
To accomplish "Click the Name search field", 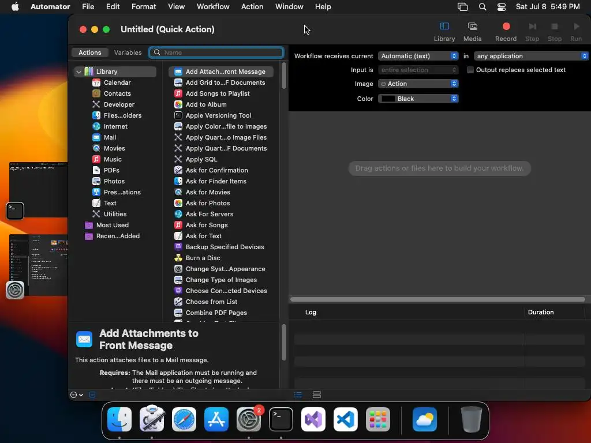I will pyautogui.click(x=216, y=52).
